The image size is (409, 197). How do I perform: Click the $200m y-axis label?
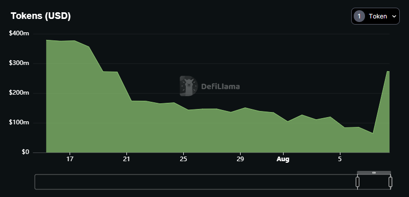click(19, 93)
